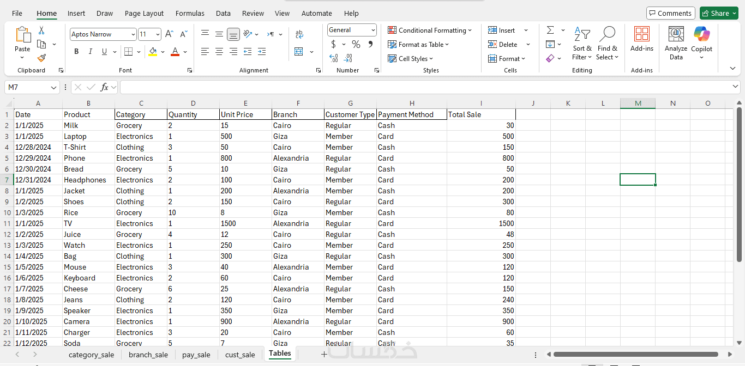Screen dimensions: 745x366
Task: Apply cell borders icon
Action: 128,52
